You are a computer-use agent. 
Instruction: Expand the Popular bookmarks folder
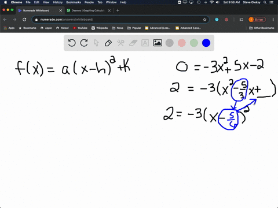point(134,28)
